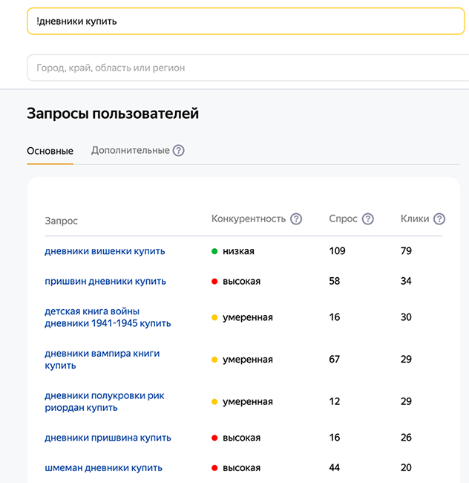Click 'шмеман дневники купить' query link

click(x=103, y=468)
